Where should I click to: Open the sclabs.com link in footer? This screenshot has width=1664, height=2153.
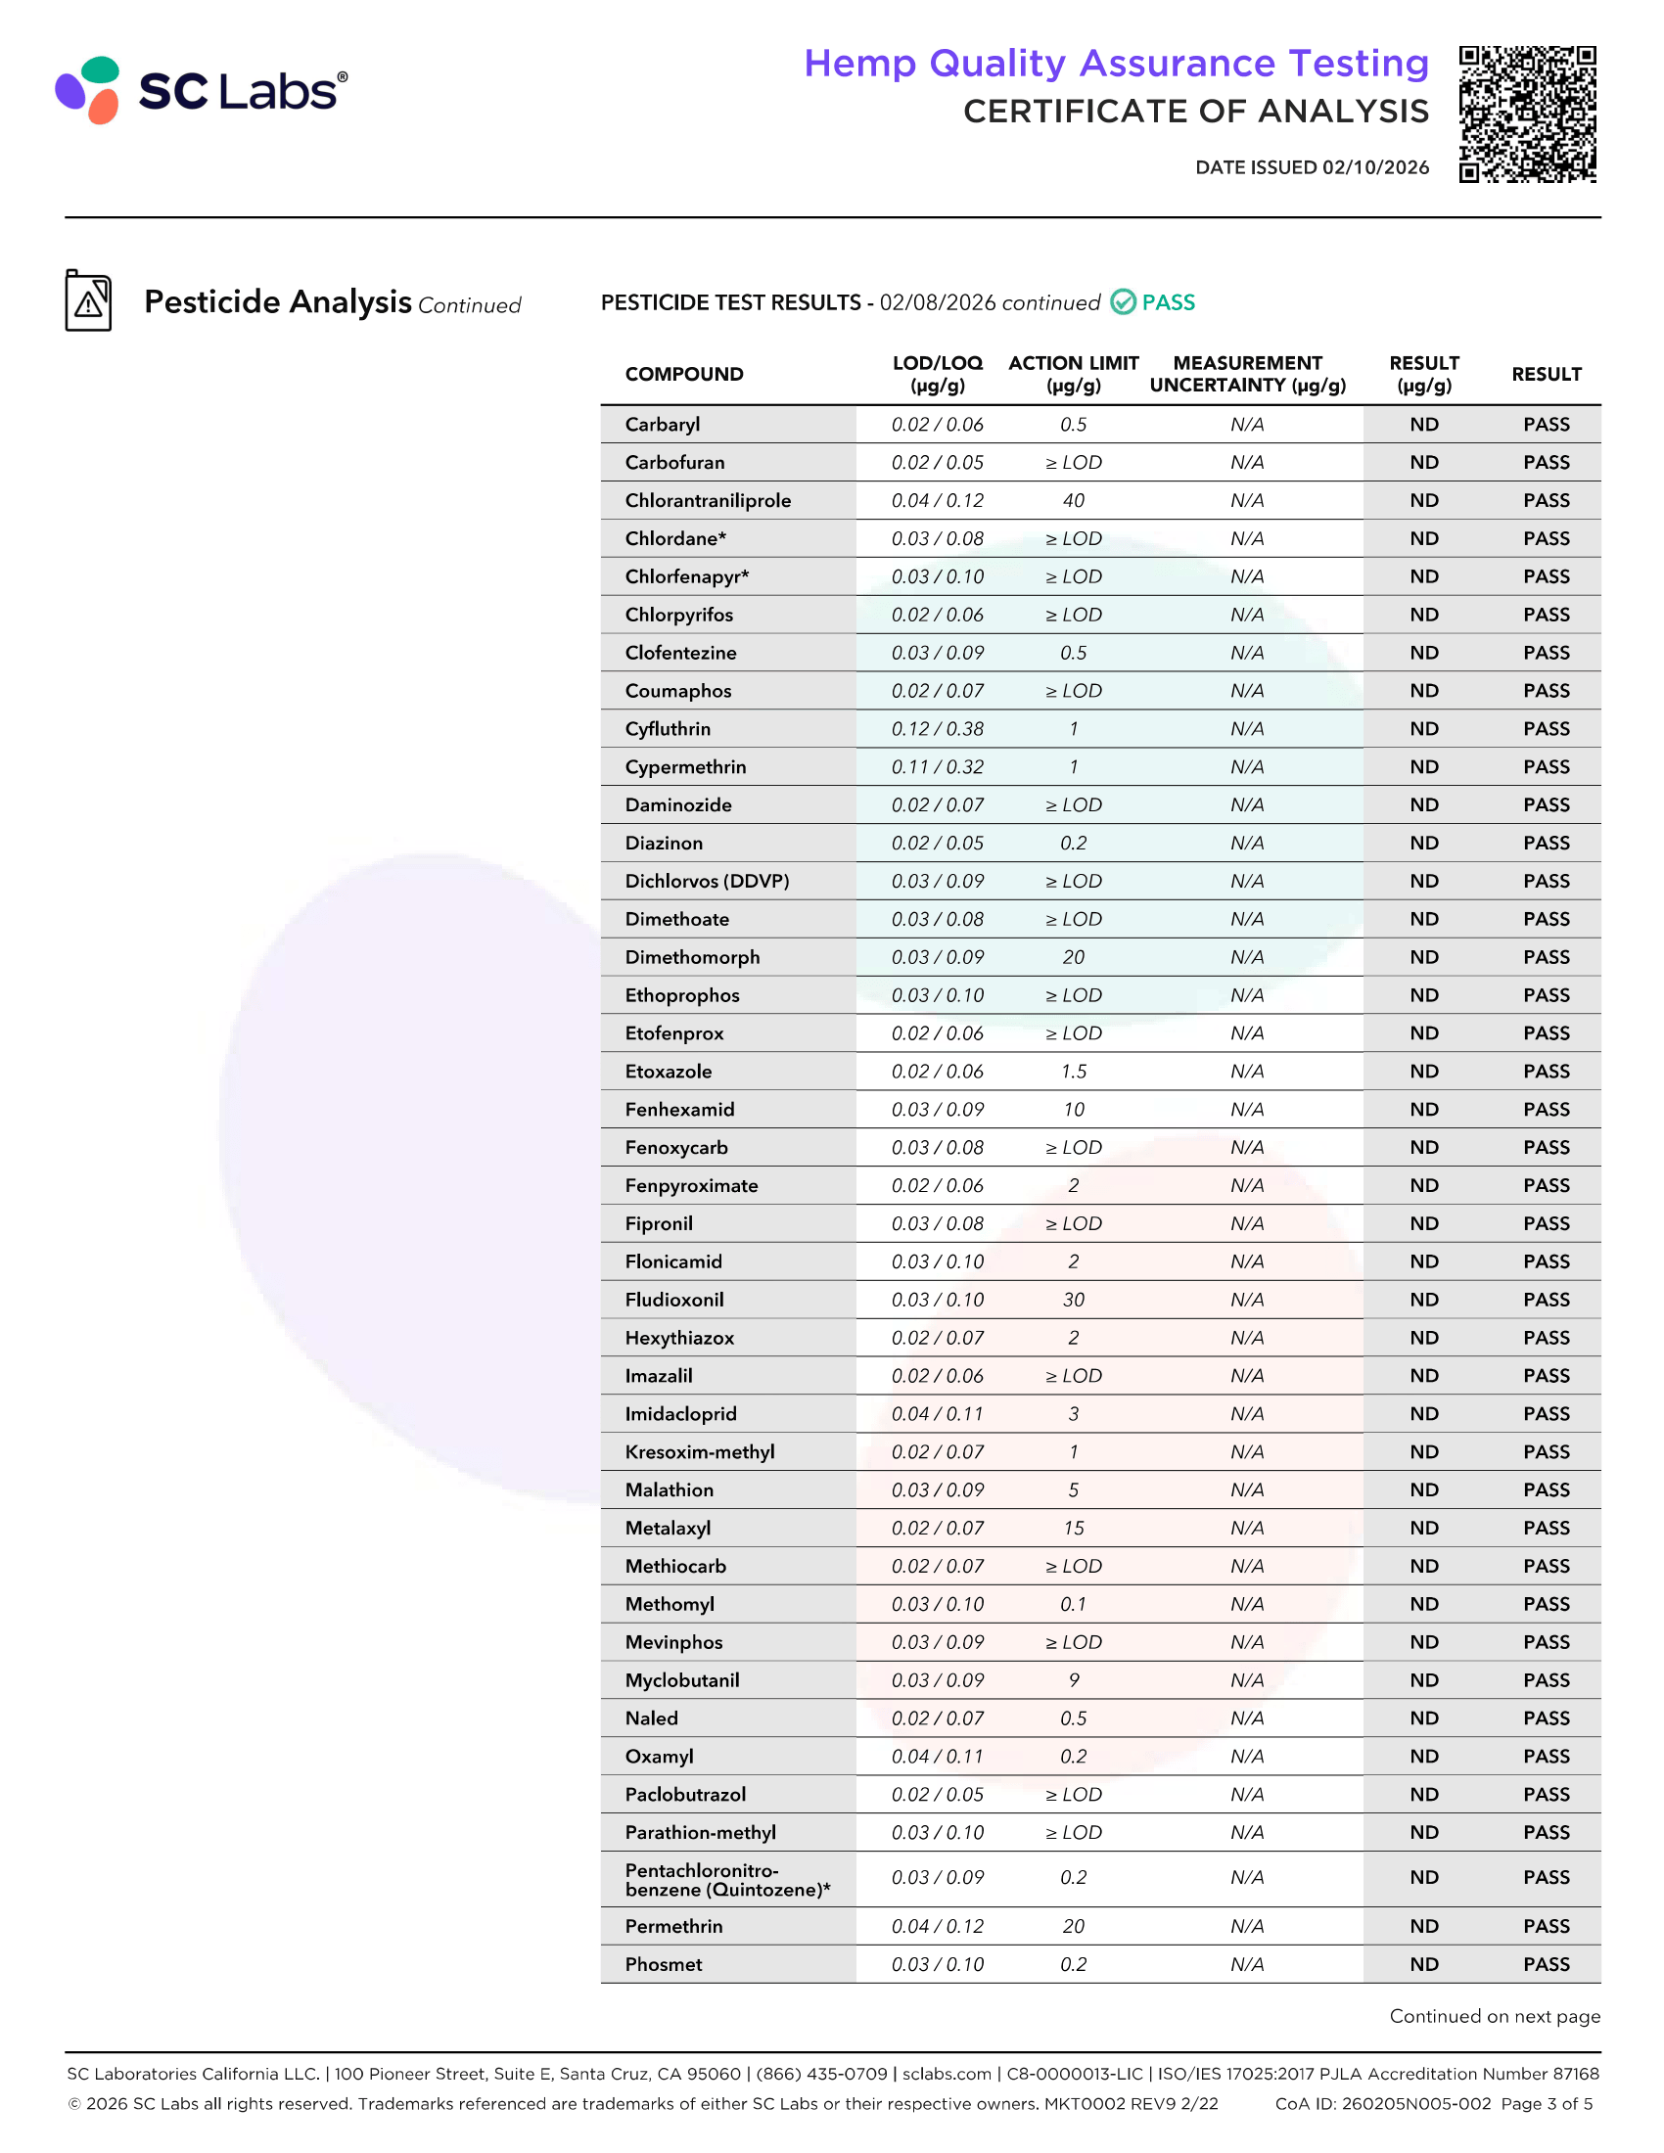tap(947, 2074)
